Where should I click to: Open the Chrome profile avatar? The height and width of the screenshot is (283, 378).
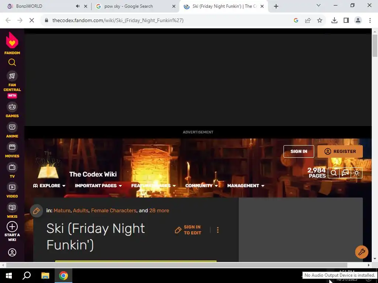[x=358, y=21]
